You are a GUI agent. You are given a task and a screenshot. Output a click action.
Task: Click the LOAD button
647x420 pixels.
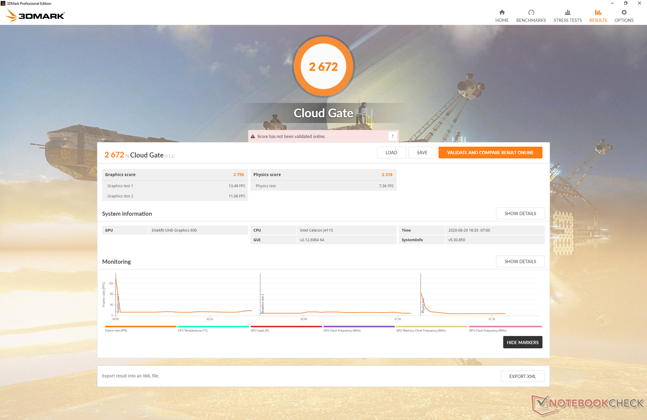pyautogui.click(x=391, y=153)
